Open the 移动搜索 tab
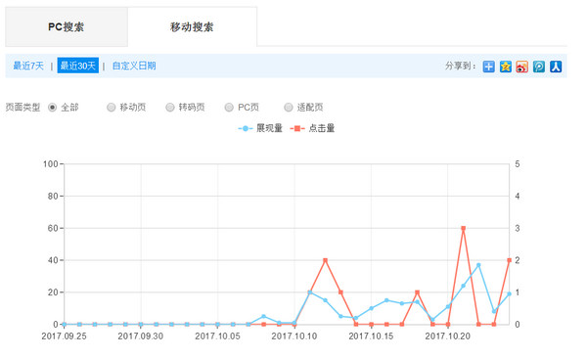 click(x=192, y=27)
